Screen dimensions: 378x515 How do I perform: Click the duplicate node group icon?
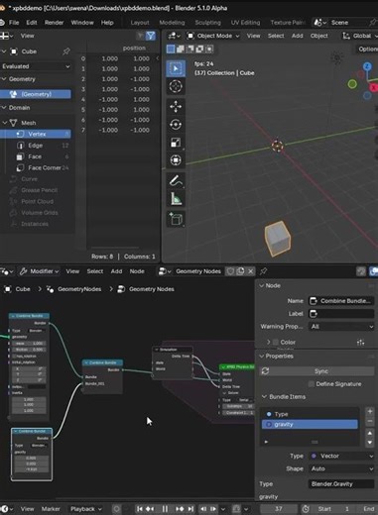240,271
